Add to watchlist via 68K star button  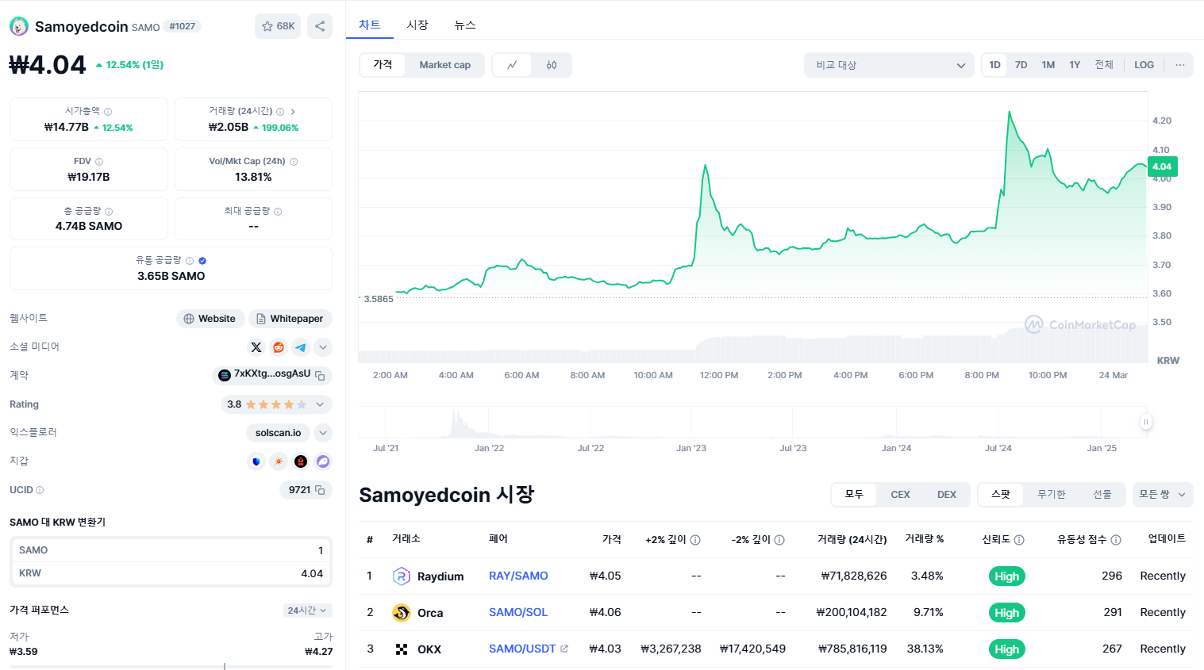278,26
